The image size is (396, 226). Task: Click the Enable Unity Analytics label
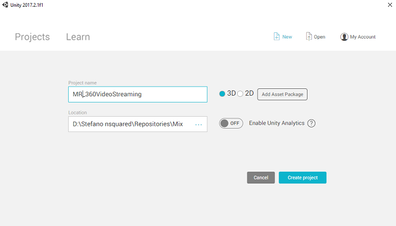coord(276,123)
